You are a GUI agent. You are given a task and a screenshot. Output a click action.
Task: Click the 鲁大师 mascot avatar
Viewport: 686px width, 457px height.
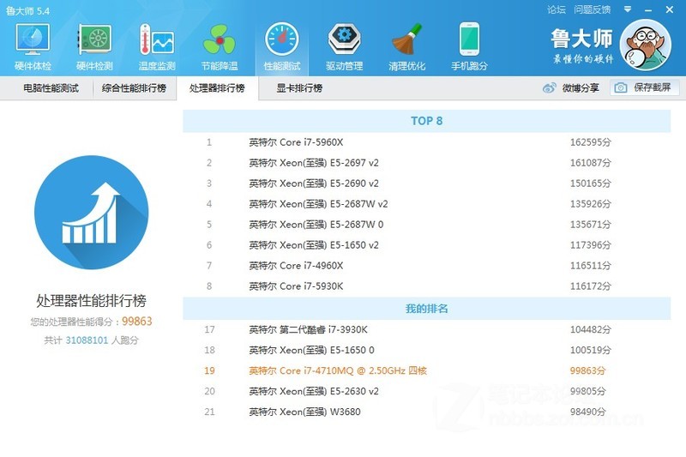coord(646,45)
